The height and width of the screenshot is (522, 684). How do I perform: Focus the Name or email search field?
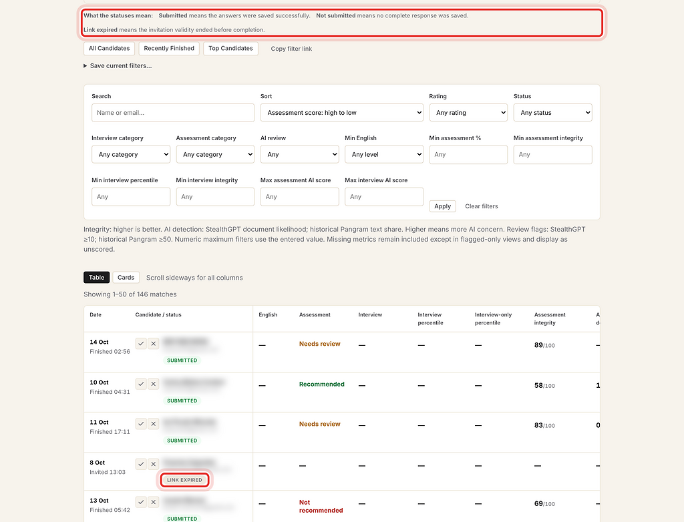tap(173, 113)
